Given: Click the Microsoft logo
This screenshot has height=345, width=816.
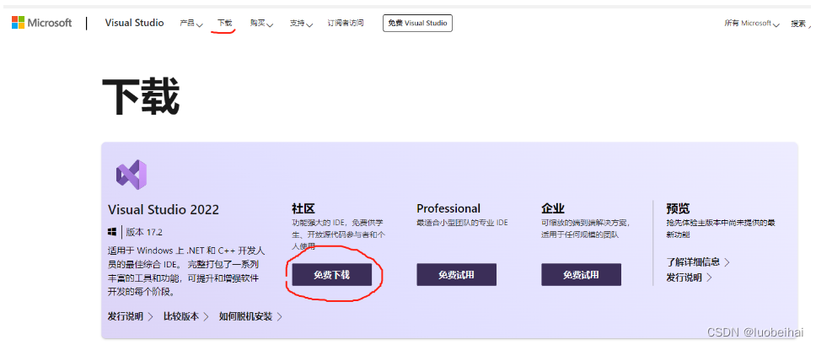Looking at the screenshot, I should (41, 23).
